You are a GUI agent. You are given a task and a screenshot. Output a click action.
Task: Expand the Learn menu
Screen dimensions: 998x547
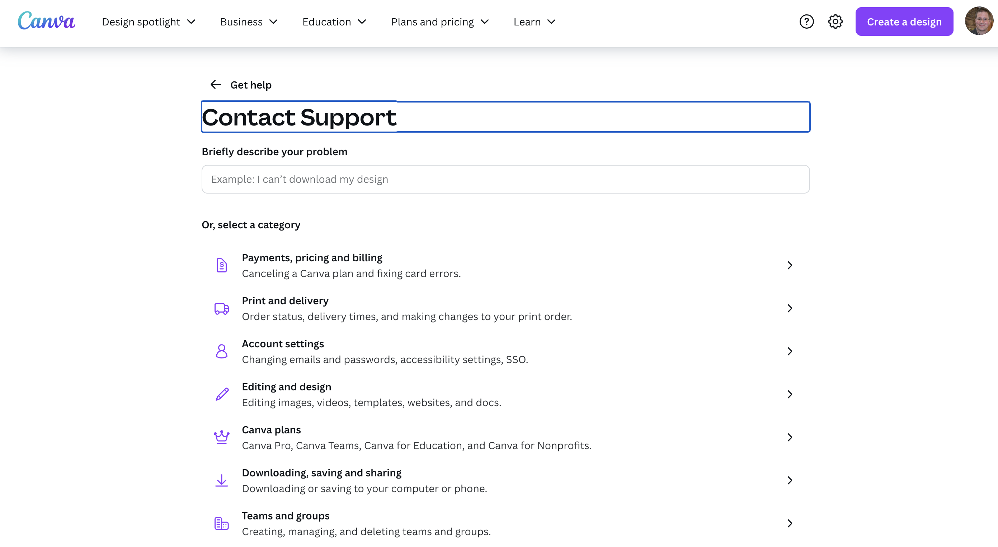535,22
